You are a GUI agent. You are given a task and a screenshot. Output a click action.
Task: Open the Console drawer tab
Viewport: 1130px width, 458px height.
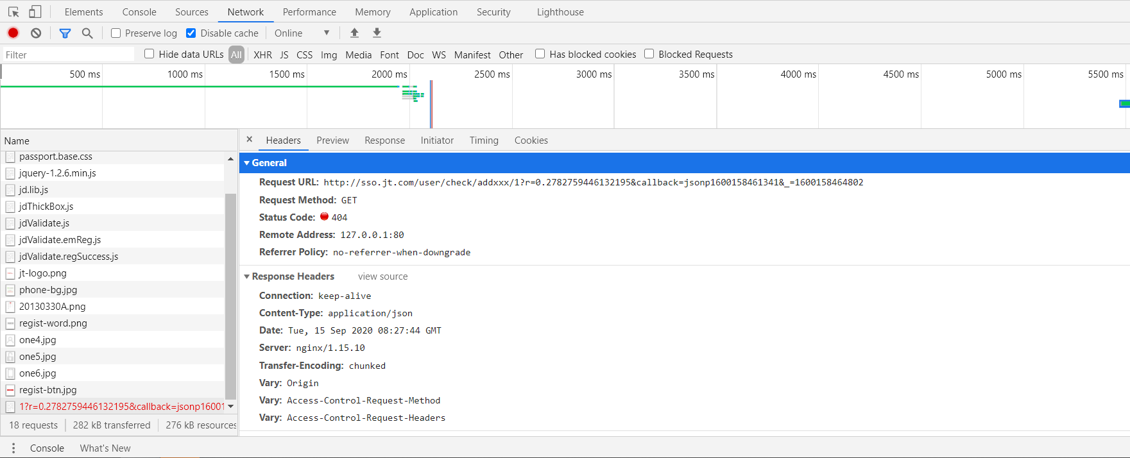pos(47,448)
